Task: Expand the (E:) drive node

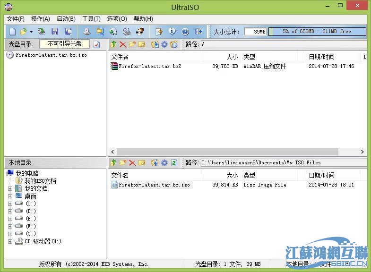Action: (x=10, y=219)
